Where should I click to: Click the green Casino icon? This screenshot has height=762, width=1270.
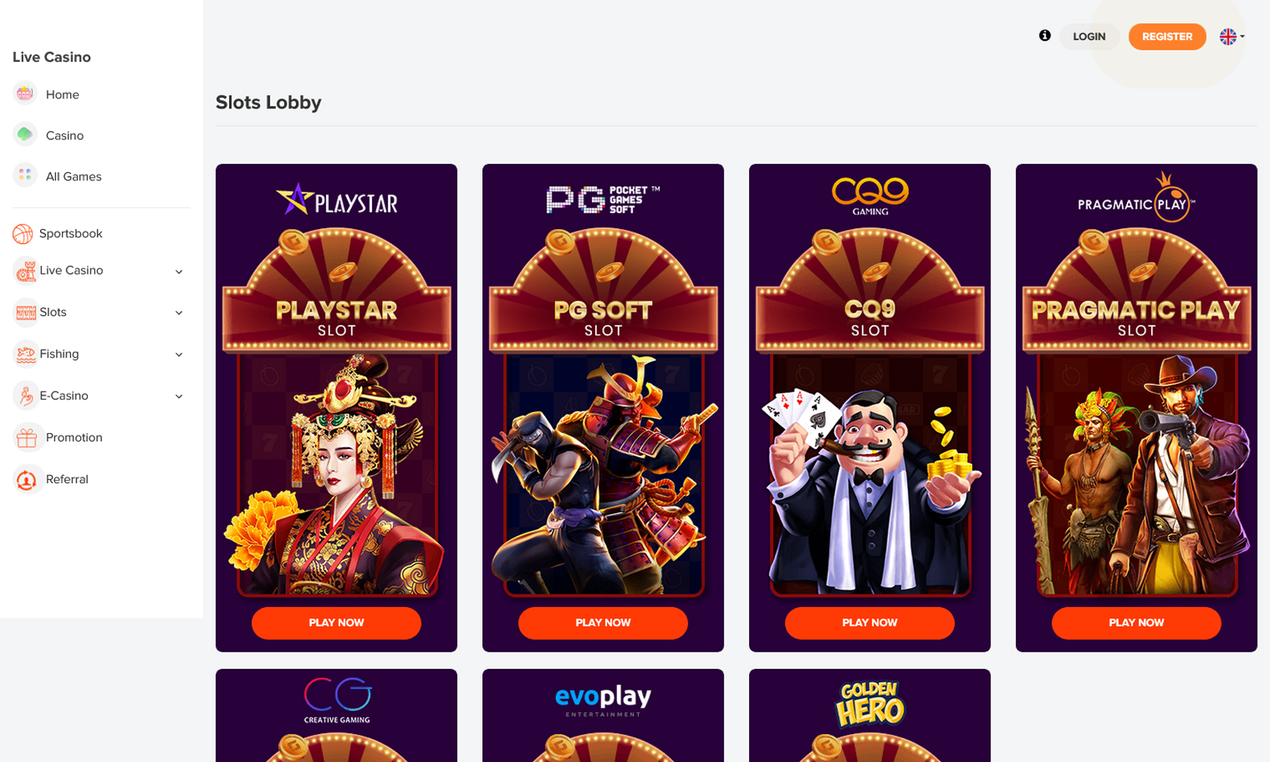tap(25, 135)
